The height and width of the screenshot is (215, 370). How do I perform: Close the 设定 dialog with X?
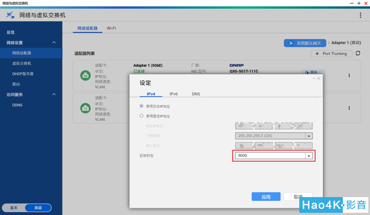pos(319,78)
